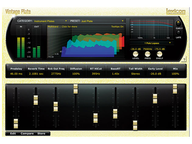Click the question mark help icon
The height and width of the screenshot is (144, 192).
click(184, 60)
